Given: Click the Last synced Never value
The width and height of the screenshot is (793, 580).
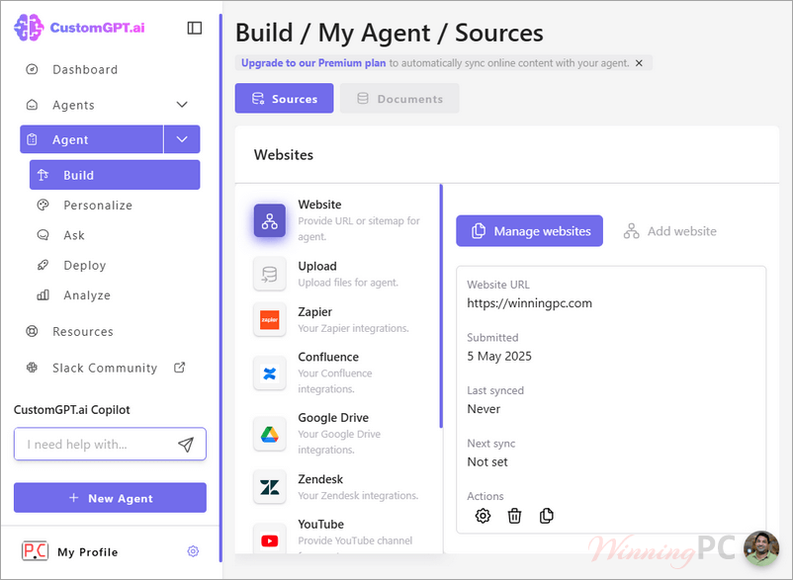Looking at the screenshot, I should tap(484, 409).
